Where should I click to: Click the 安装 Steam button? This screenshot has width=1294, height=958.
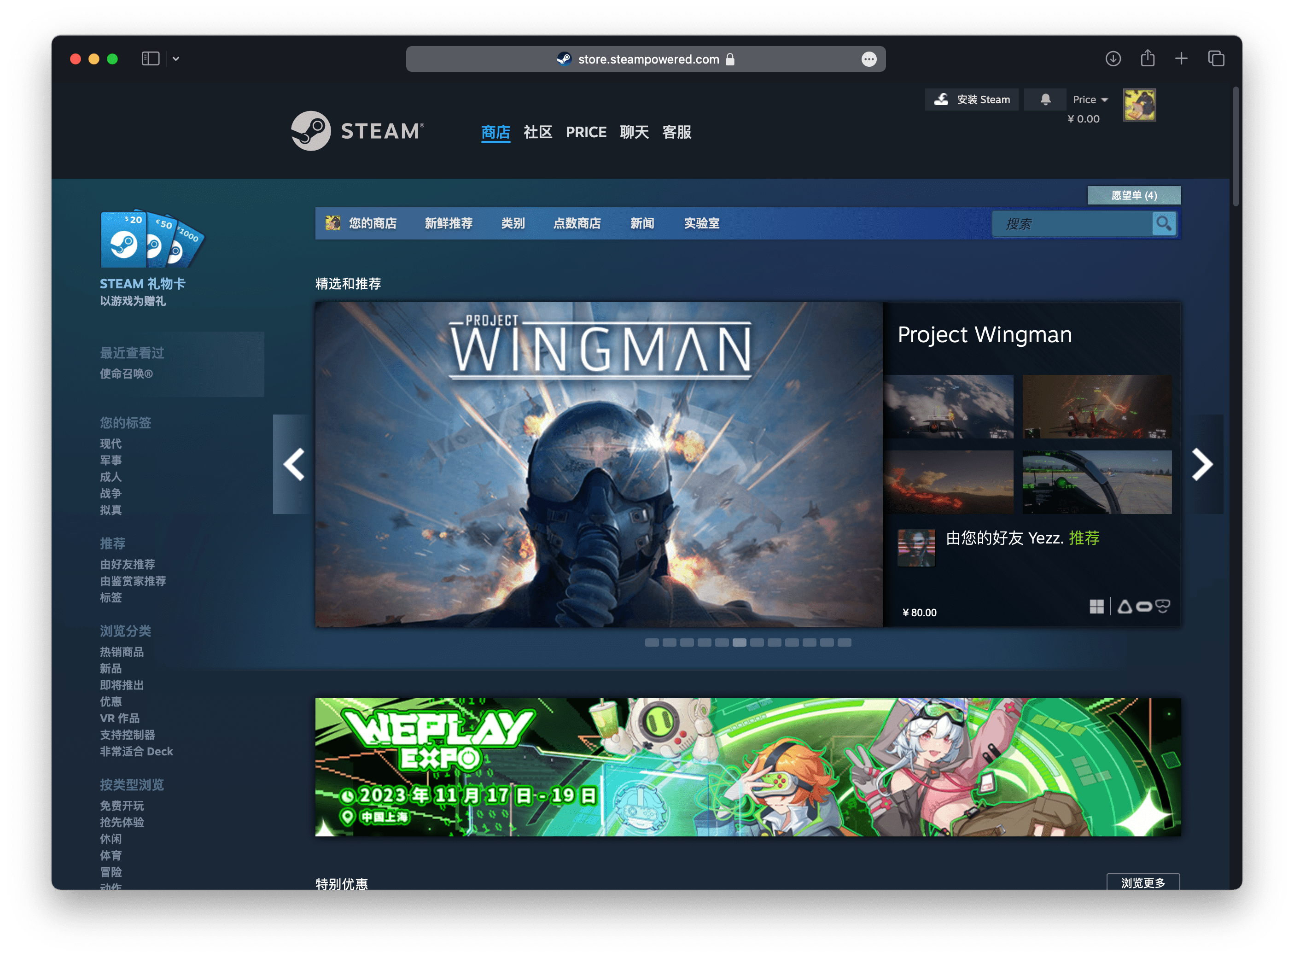coord(971,100)
